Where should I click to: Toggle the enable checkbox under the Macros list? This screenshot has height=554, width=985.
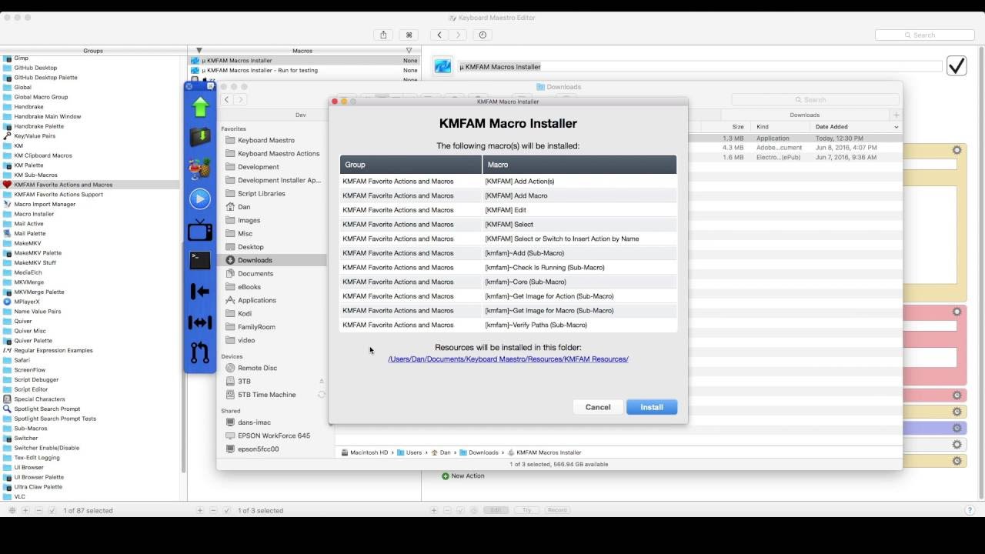(x=226, y=510)
